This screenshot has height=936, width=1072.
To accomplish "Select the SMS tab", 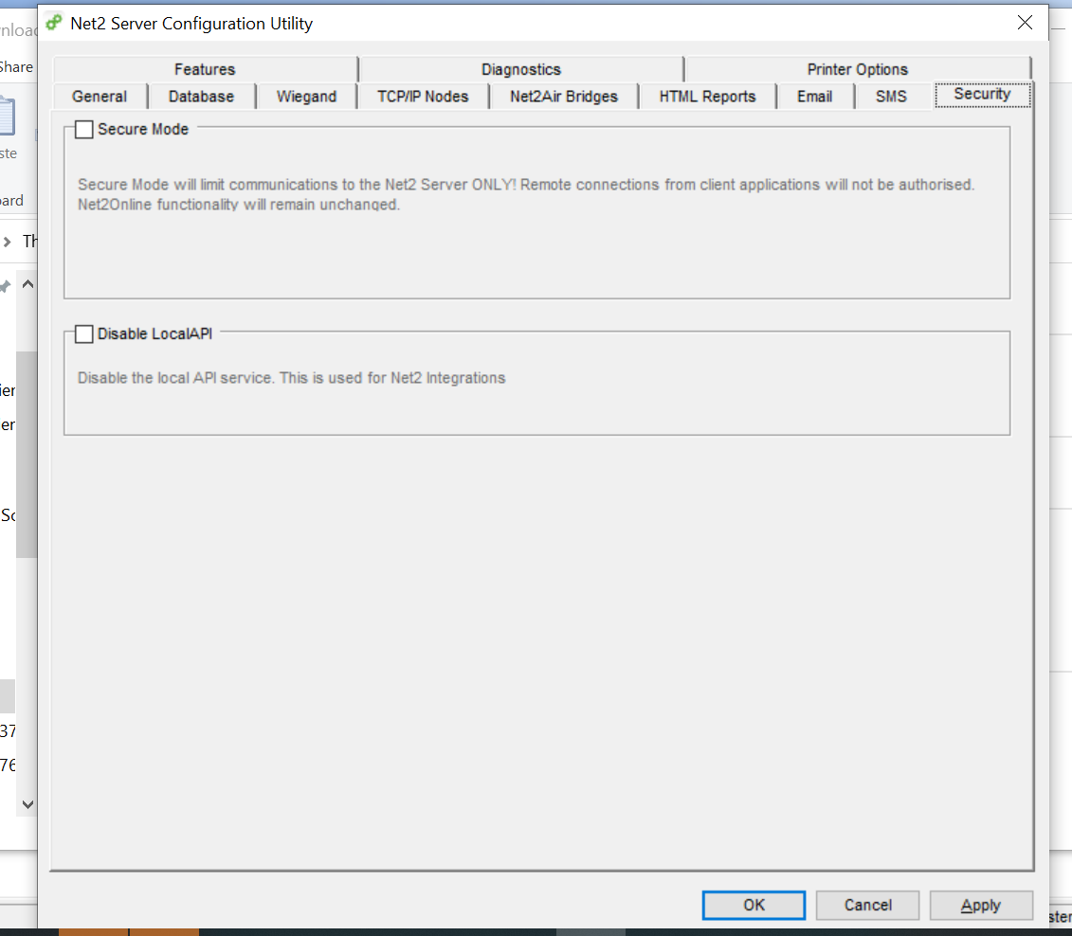I will (x=891, y=97).
